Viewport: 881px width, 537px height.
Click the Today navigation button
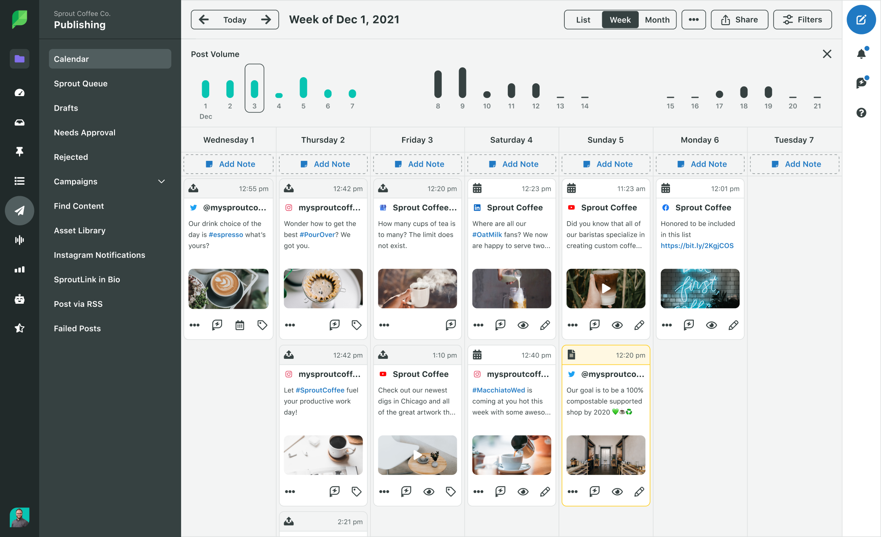(x=234, y=19)
